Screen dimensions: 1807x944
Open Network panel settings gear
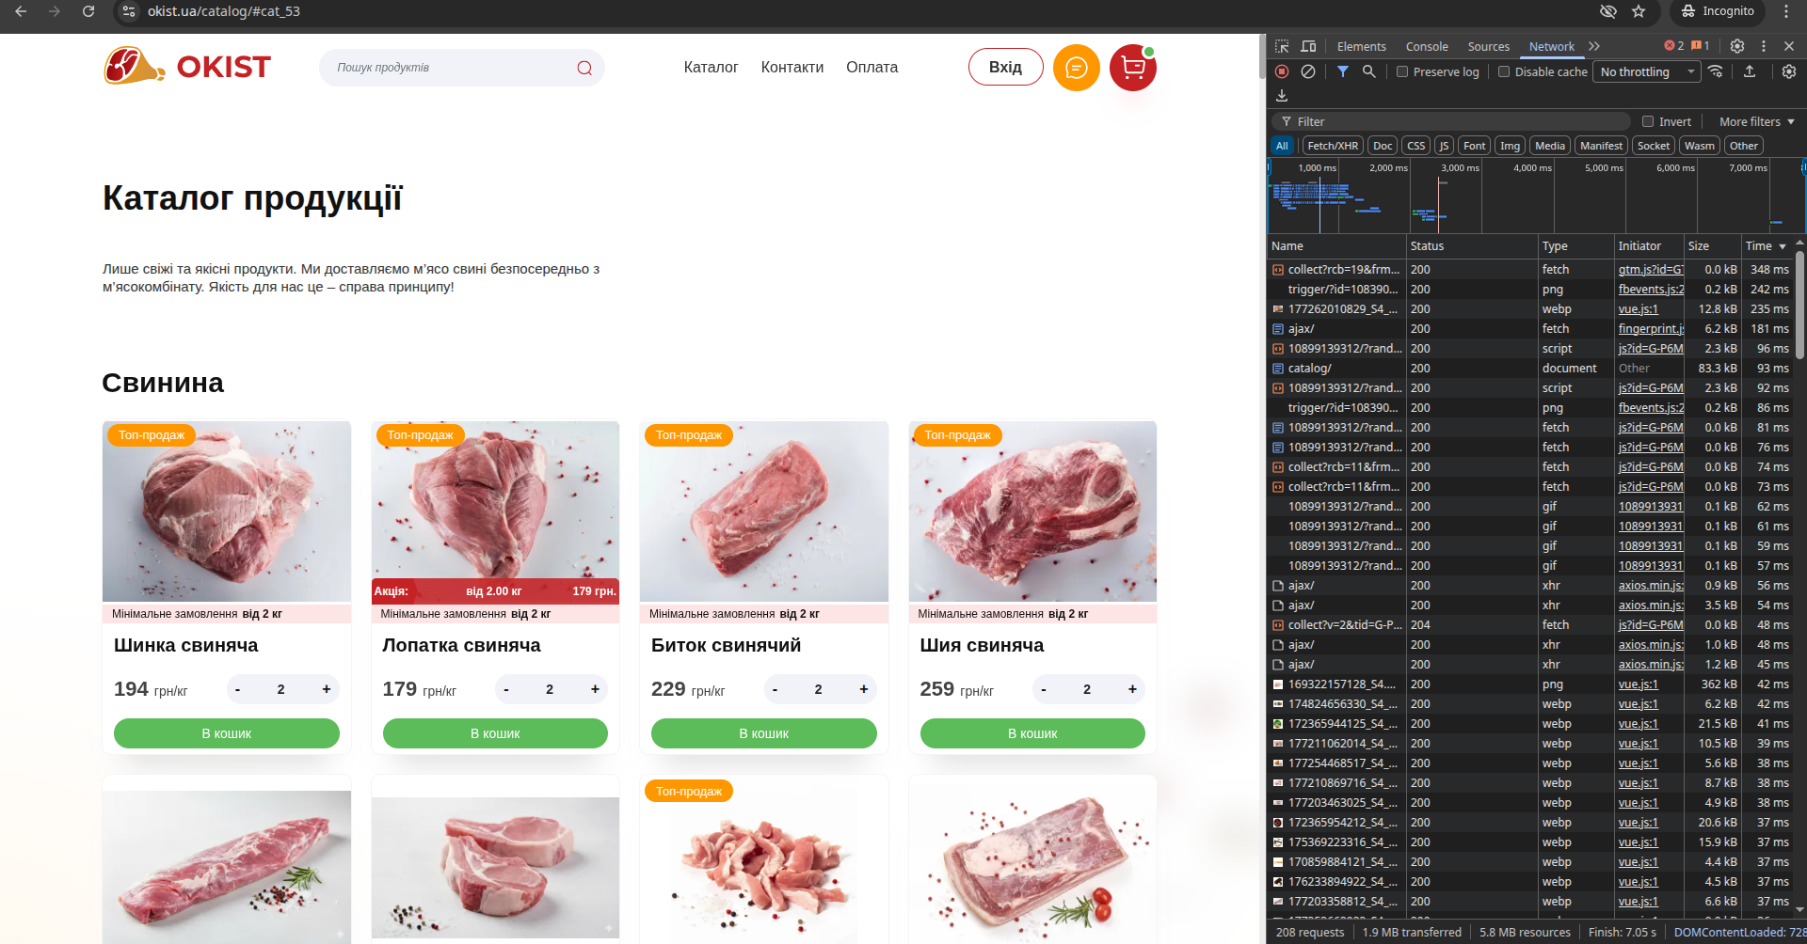1789,71
